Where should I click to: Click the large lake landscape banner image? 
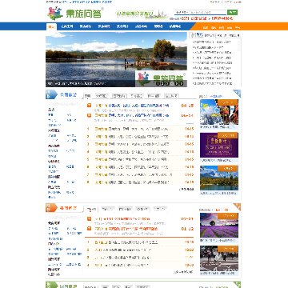pos(116,59)
